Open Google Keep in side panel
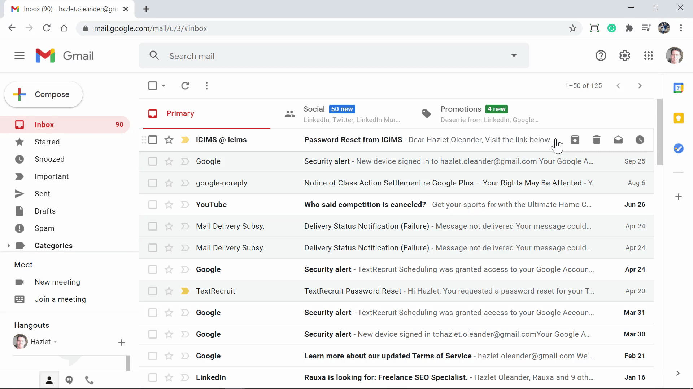The height and width of the screenshot is (389, 693). tap(679, 118)
